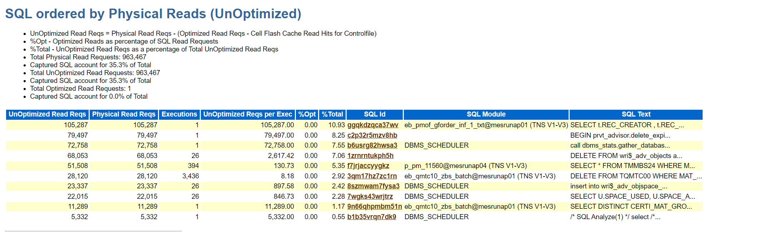Click the SQL Module column header
Screen dimensions: 758x232
click(486, 114)
